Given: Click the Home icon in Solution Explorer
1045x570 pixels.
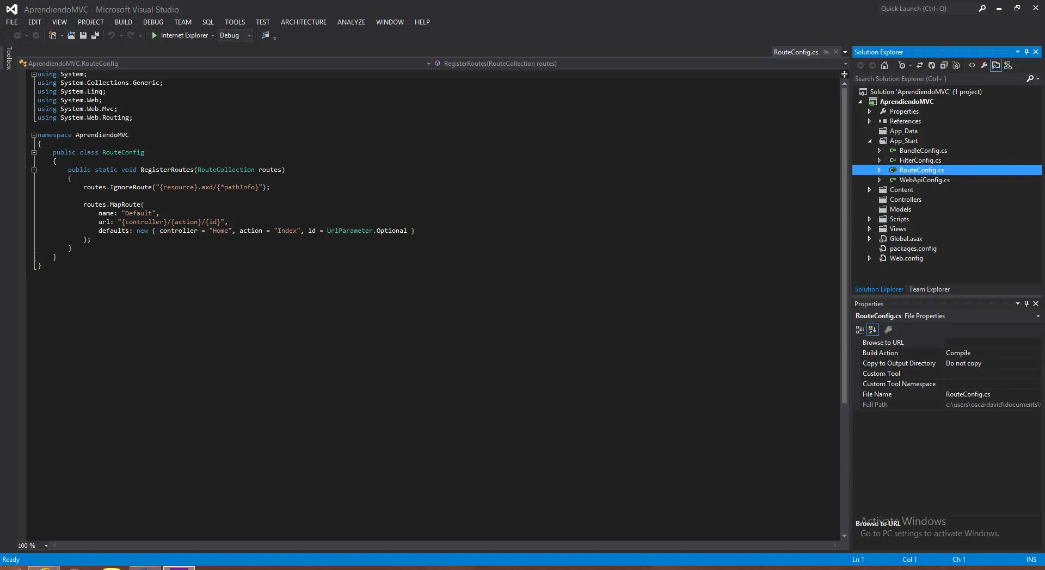Looking at the screenshot, I should pos(884,65).
